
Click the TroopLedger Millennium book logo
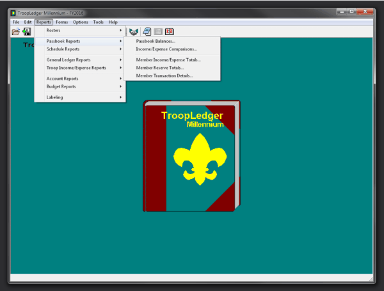coord(191,155)
